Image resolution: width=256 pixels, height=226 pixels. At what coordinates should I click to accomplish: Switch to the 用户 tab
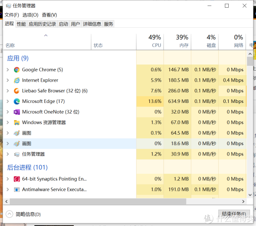(x=75, y=24)
